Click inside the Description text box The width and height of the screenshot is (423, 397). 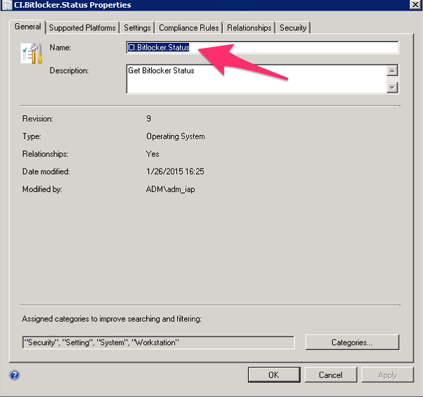256,79
